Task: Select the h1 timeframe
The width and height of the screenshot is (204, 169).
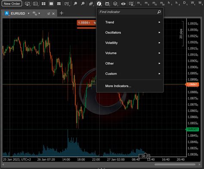Action: coord(170,3)
